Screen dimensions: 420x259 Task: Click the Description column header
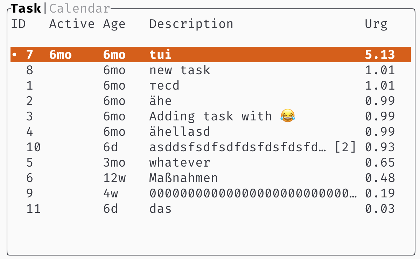[191, 24]
